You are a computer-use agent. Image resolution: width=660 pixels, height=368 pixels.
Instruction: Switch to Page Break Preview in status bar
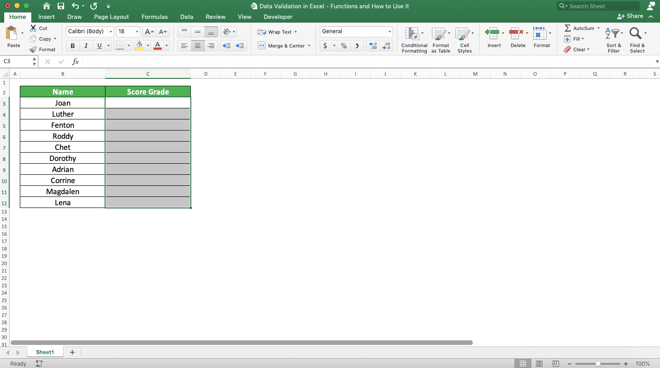pos(556,364)
